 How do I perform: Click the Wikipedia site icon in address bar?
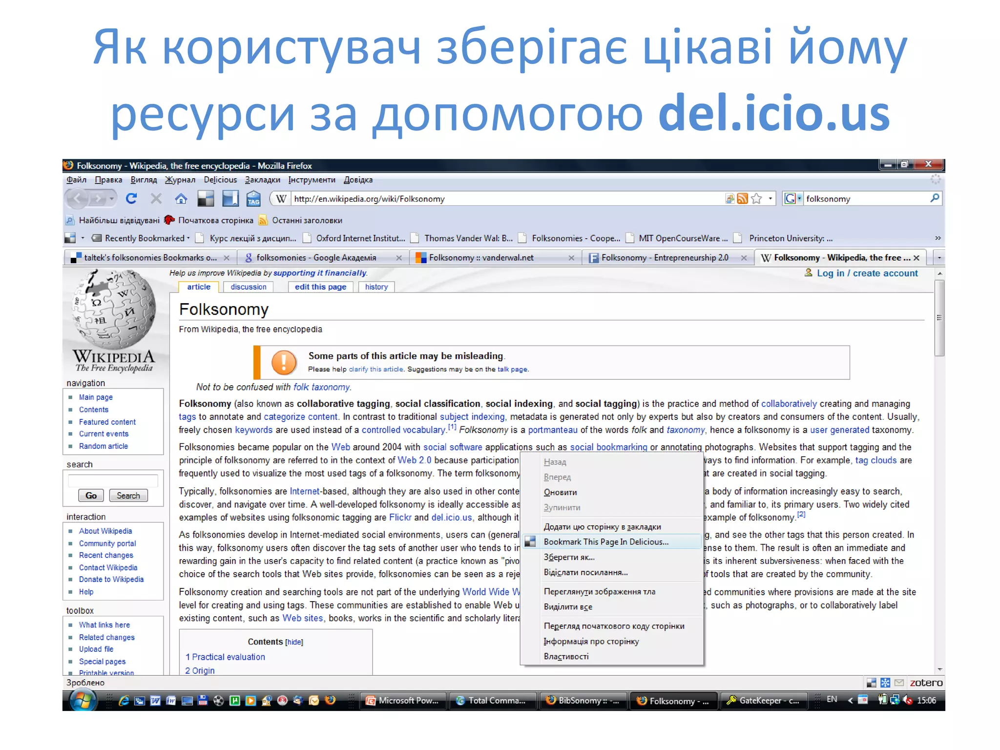281,199
